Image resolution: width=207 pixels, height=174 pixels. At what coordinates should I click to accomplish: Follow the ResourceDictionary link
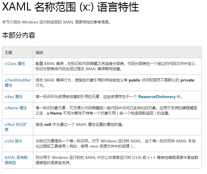pos(157,97)
